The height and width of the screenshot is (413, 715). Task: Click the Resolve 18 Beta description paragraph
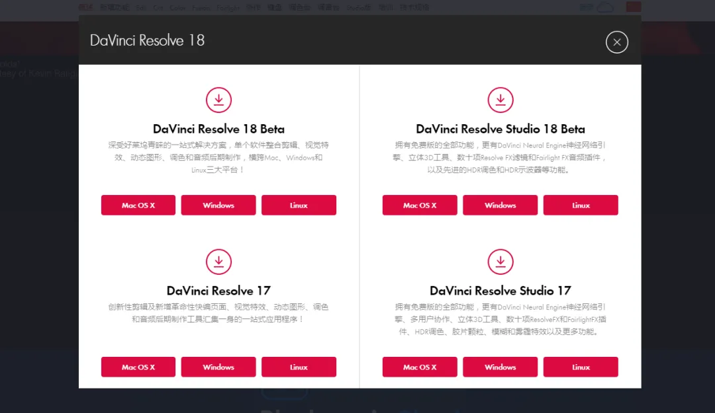[218, 157]
